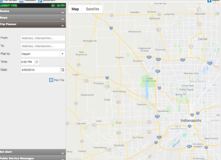The width and height of the screenshot is (221, 160).
Task: Click the Meridian Hills label on the map
Action: [x=191, y=73]
